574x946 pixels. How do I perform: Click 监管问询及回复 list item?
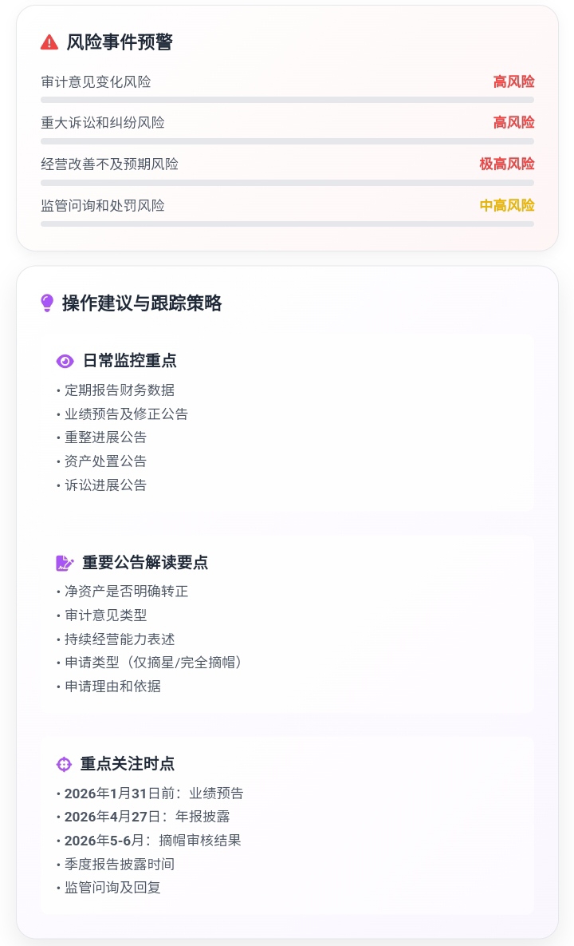112,888
